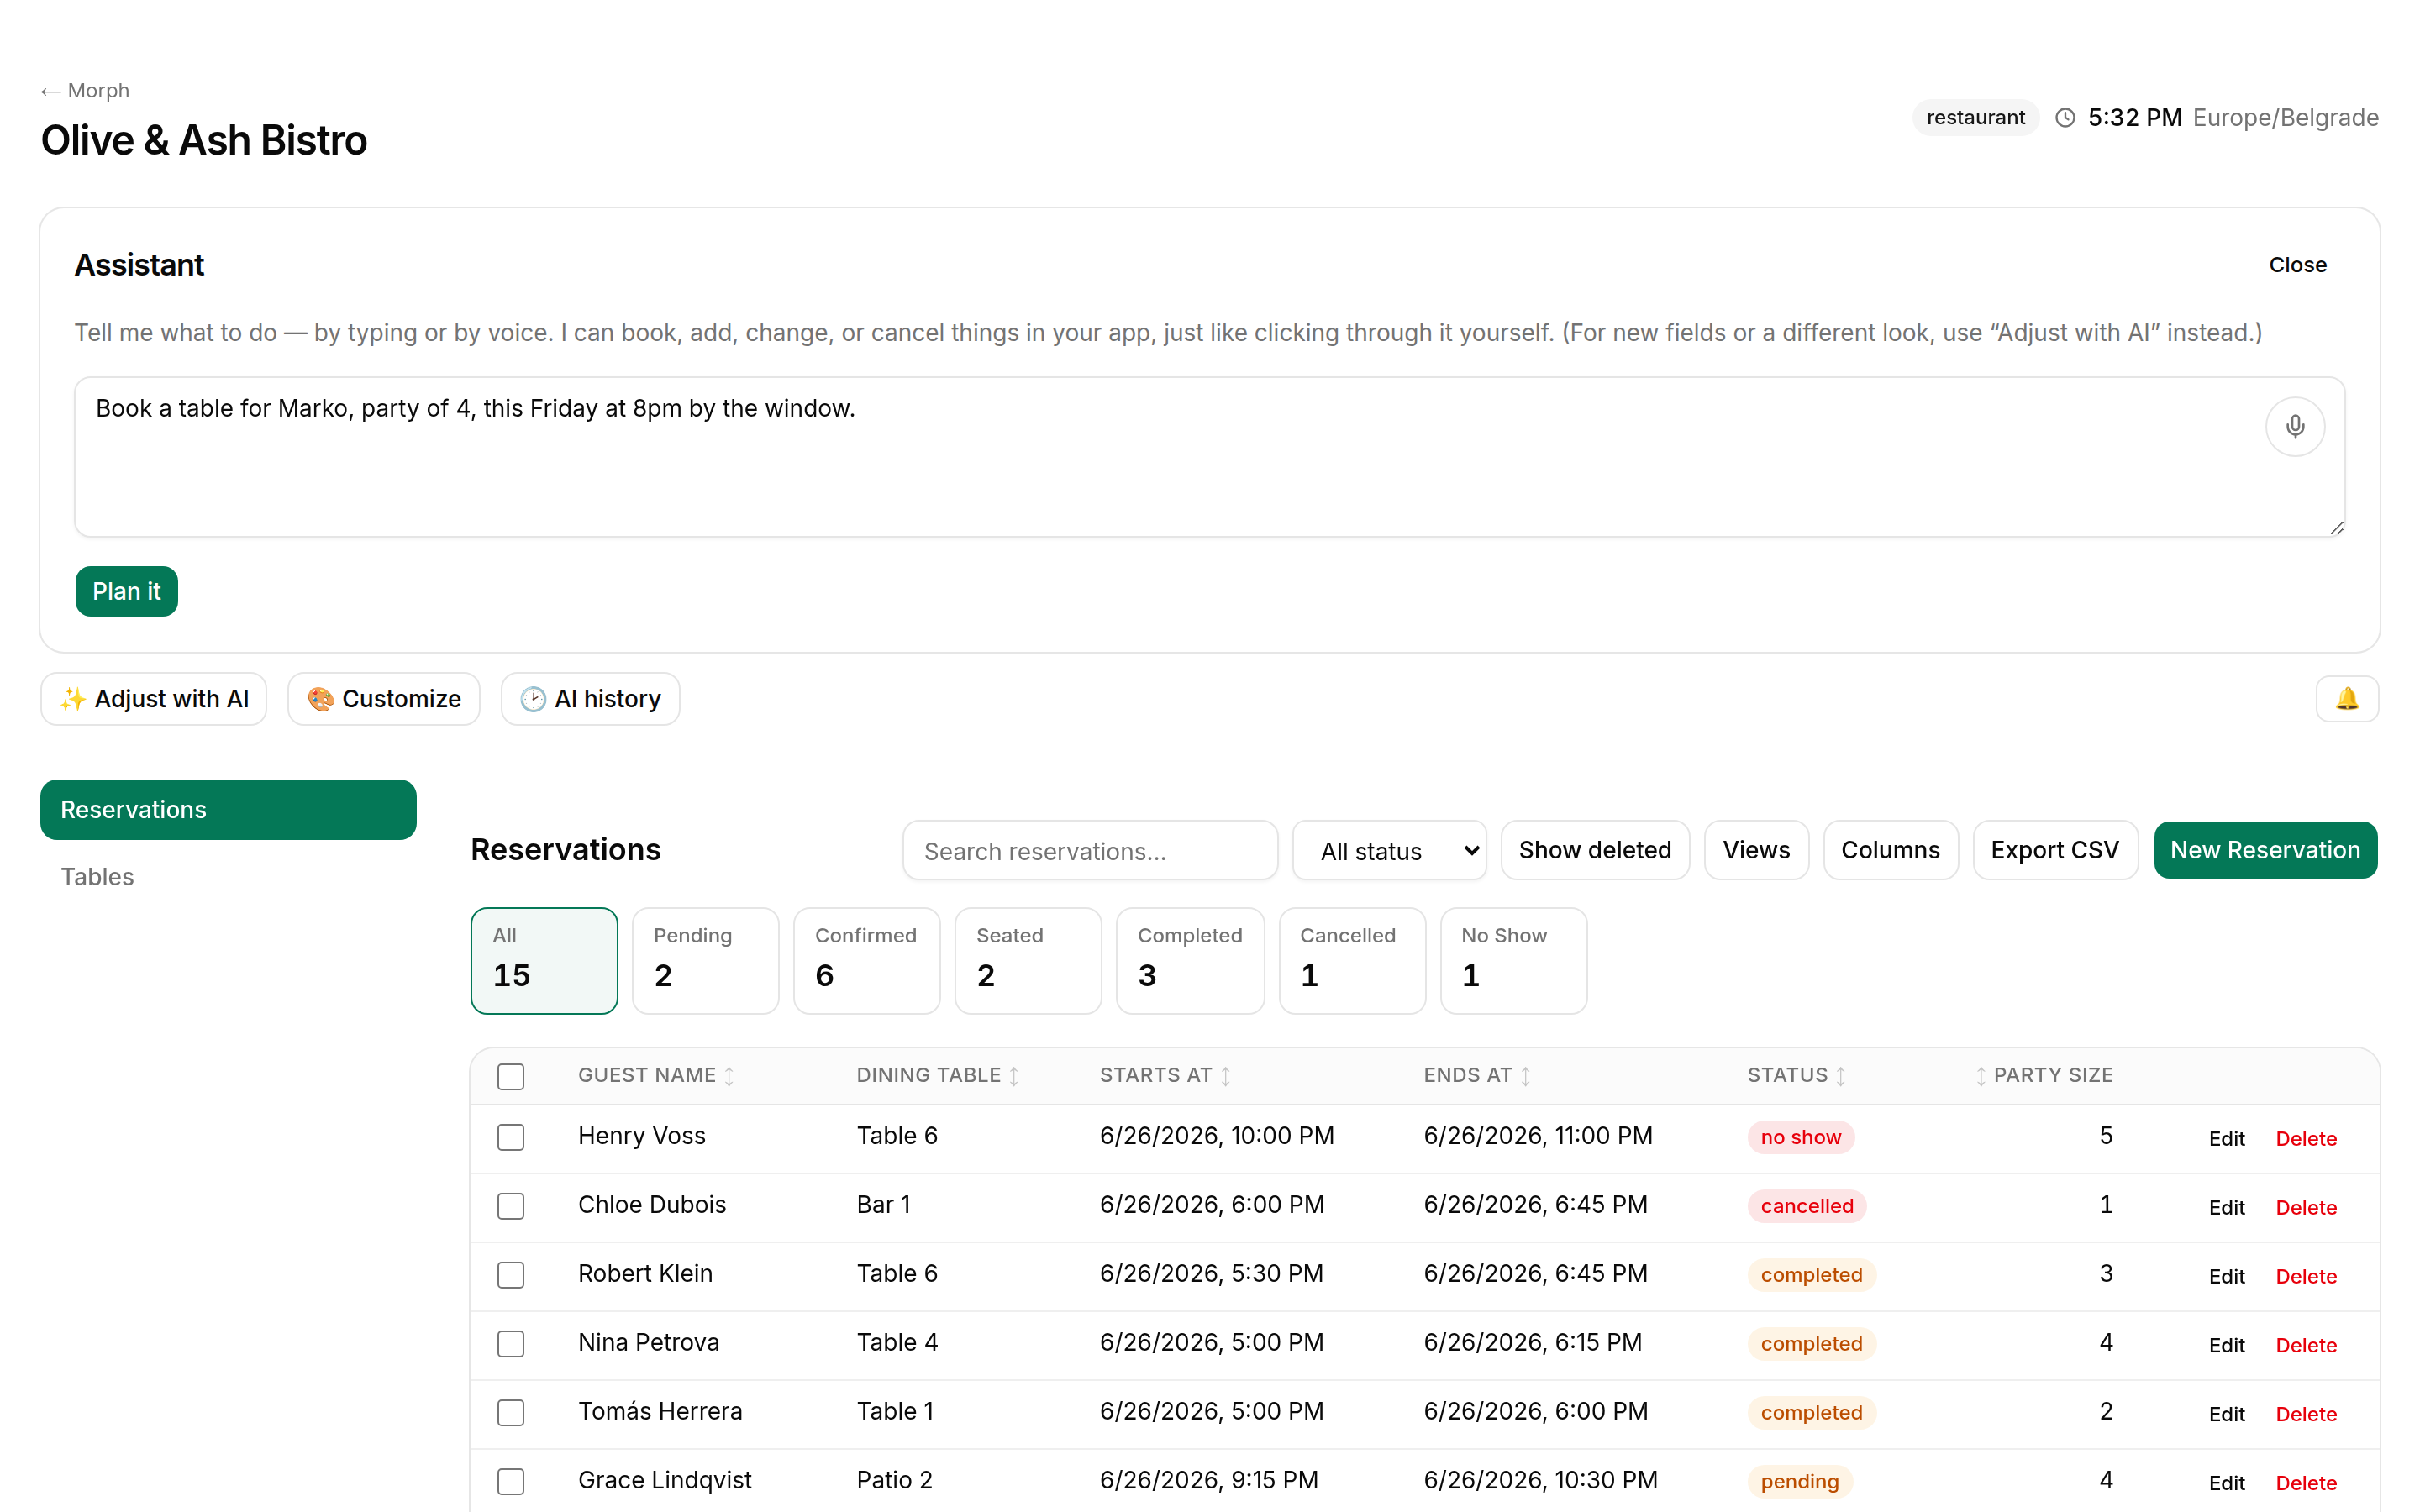Click the Europe/Belgrade timezone label
This screenshot has height=1512, width=2420.
pos(2285,118)
